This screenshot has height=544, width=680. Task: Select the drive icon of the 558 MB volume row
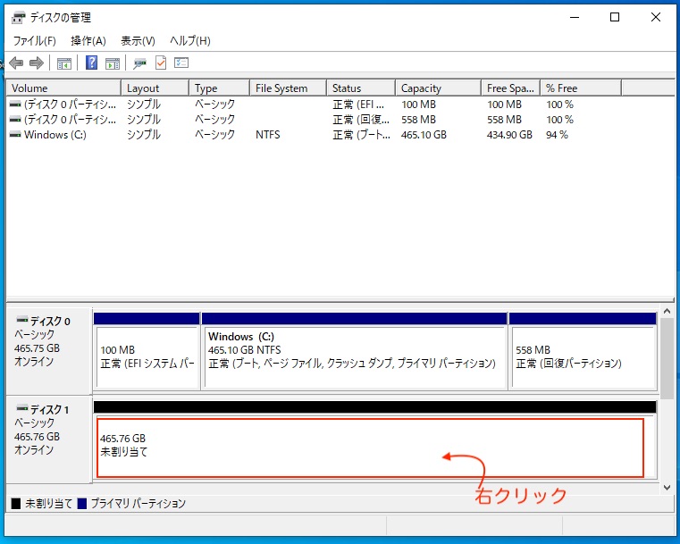(15, 119)
